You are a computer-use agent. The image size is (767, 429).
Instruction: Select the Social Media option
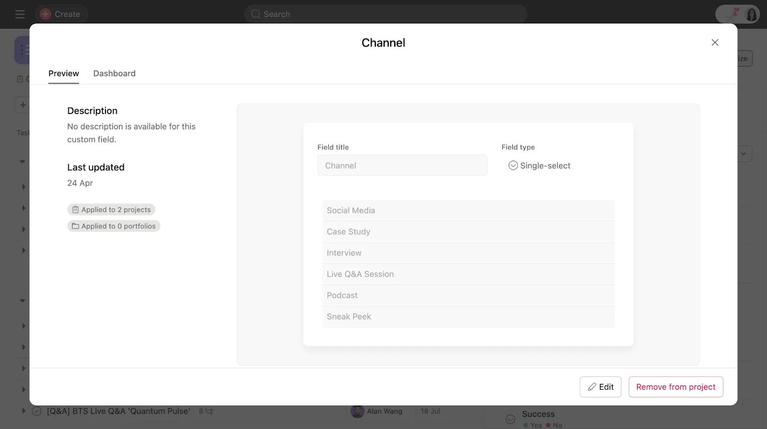pyautogui.click(x=468, y=211)
